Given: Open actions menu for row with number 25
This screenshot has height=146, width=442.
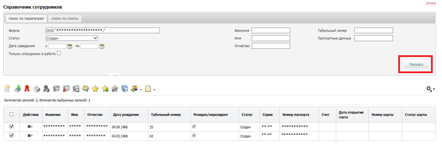Looking at the screenshot, I should (31, 127).
